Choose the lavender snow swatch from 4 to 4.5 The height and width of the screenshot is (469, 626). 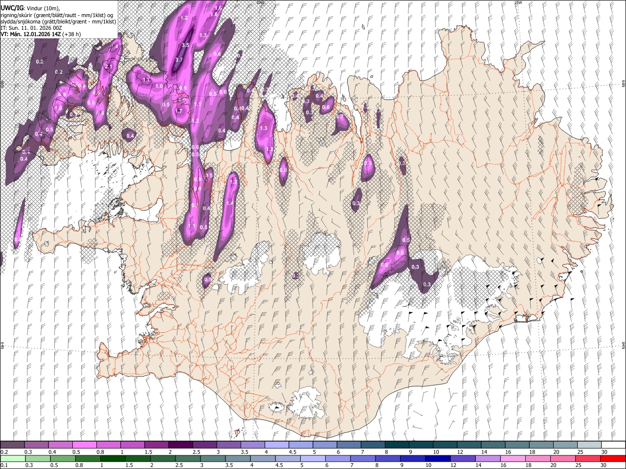pyautogui.click(x=276, y=445)
